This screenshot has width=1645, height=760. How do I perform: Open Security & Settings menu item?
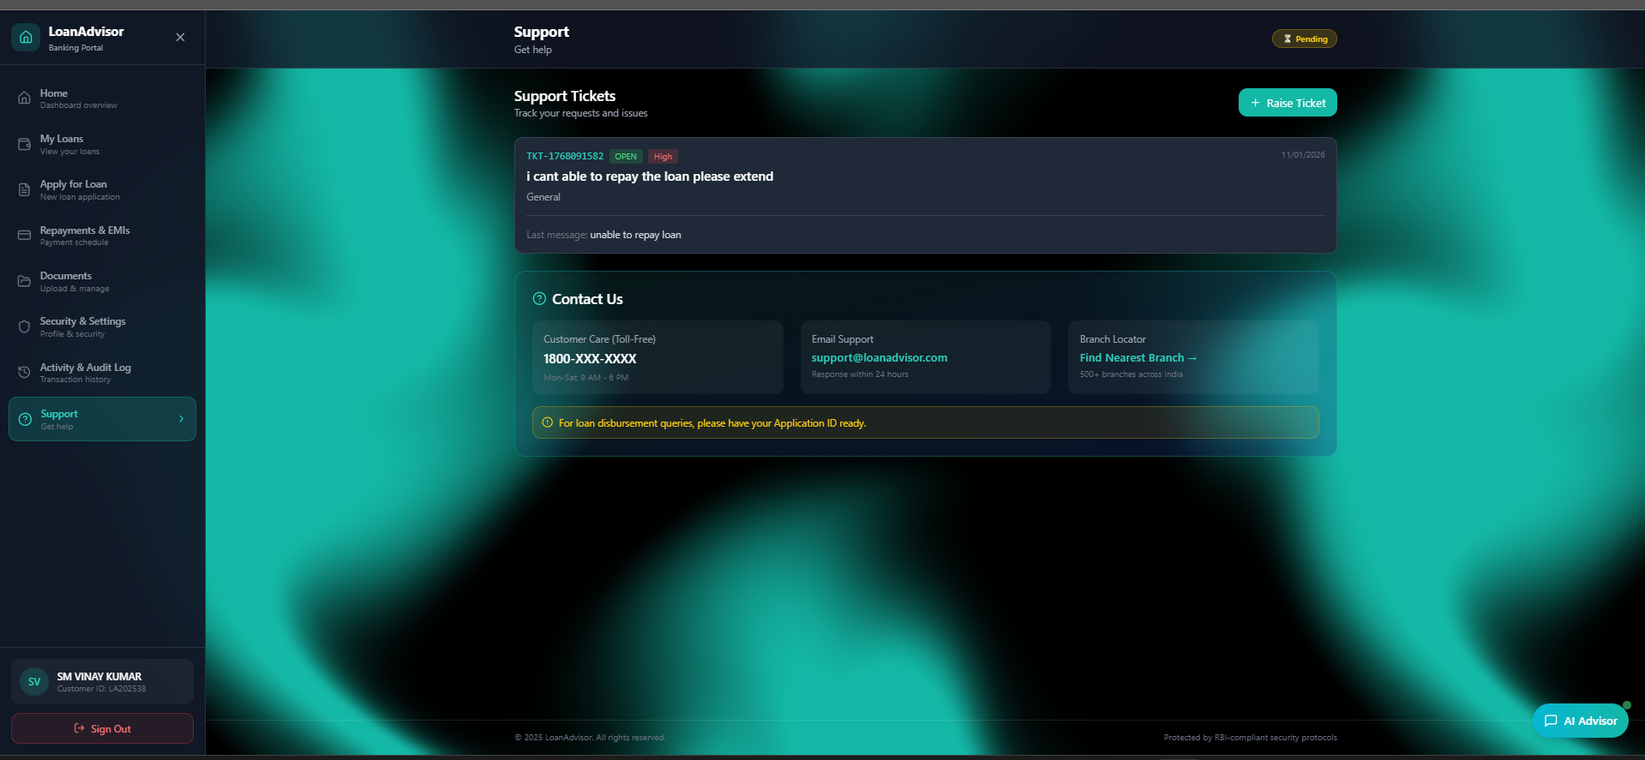click(x=102, y=326)
